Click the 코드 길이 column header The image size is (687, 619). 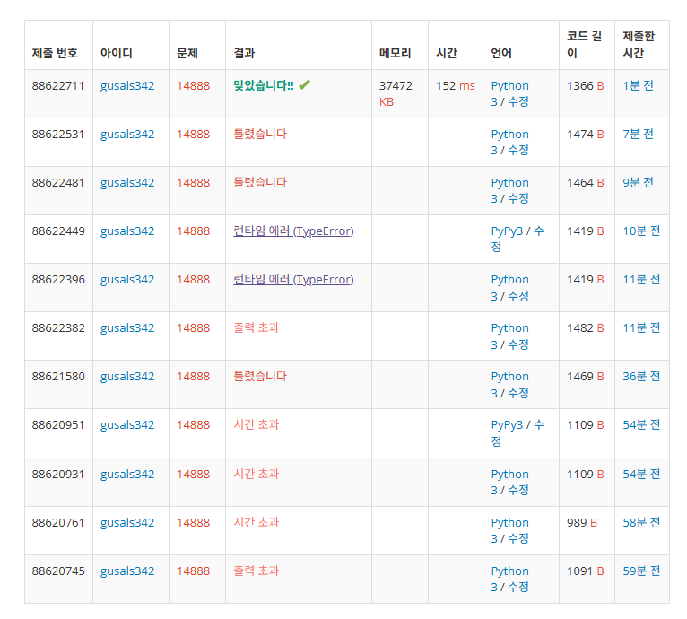[584, 44]
